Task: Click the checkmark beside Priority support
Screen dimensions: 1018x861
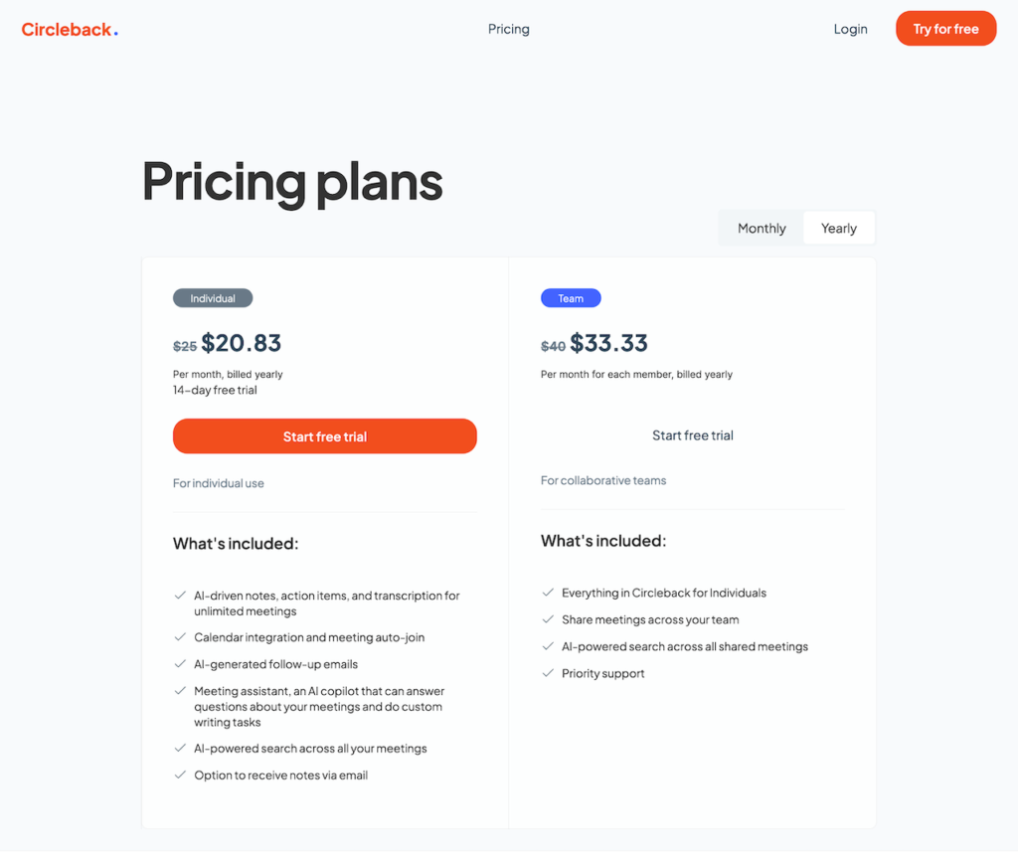Action: tap(549, 673)
